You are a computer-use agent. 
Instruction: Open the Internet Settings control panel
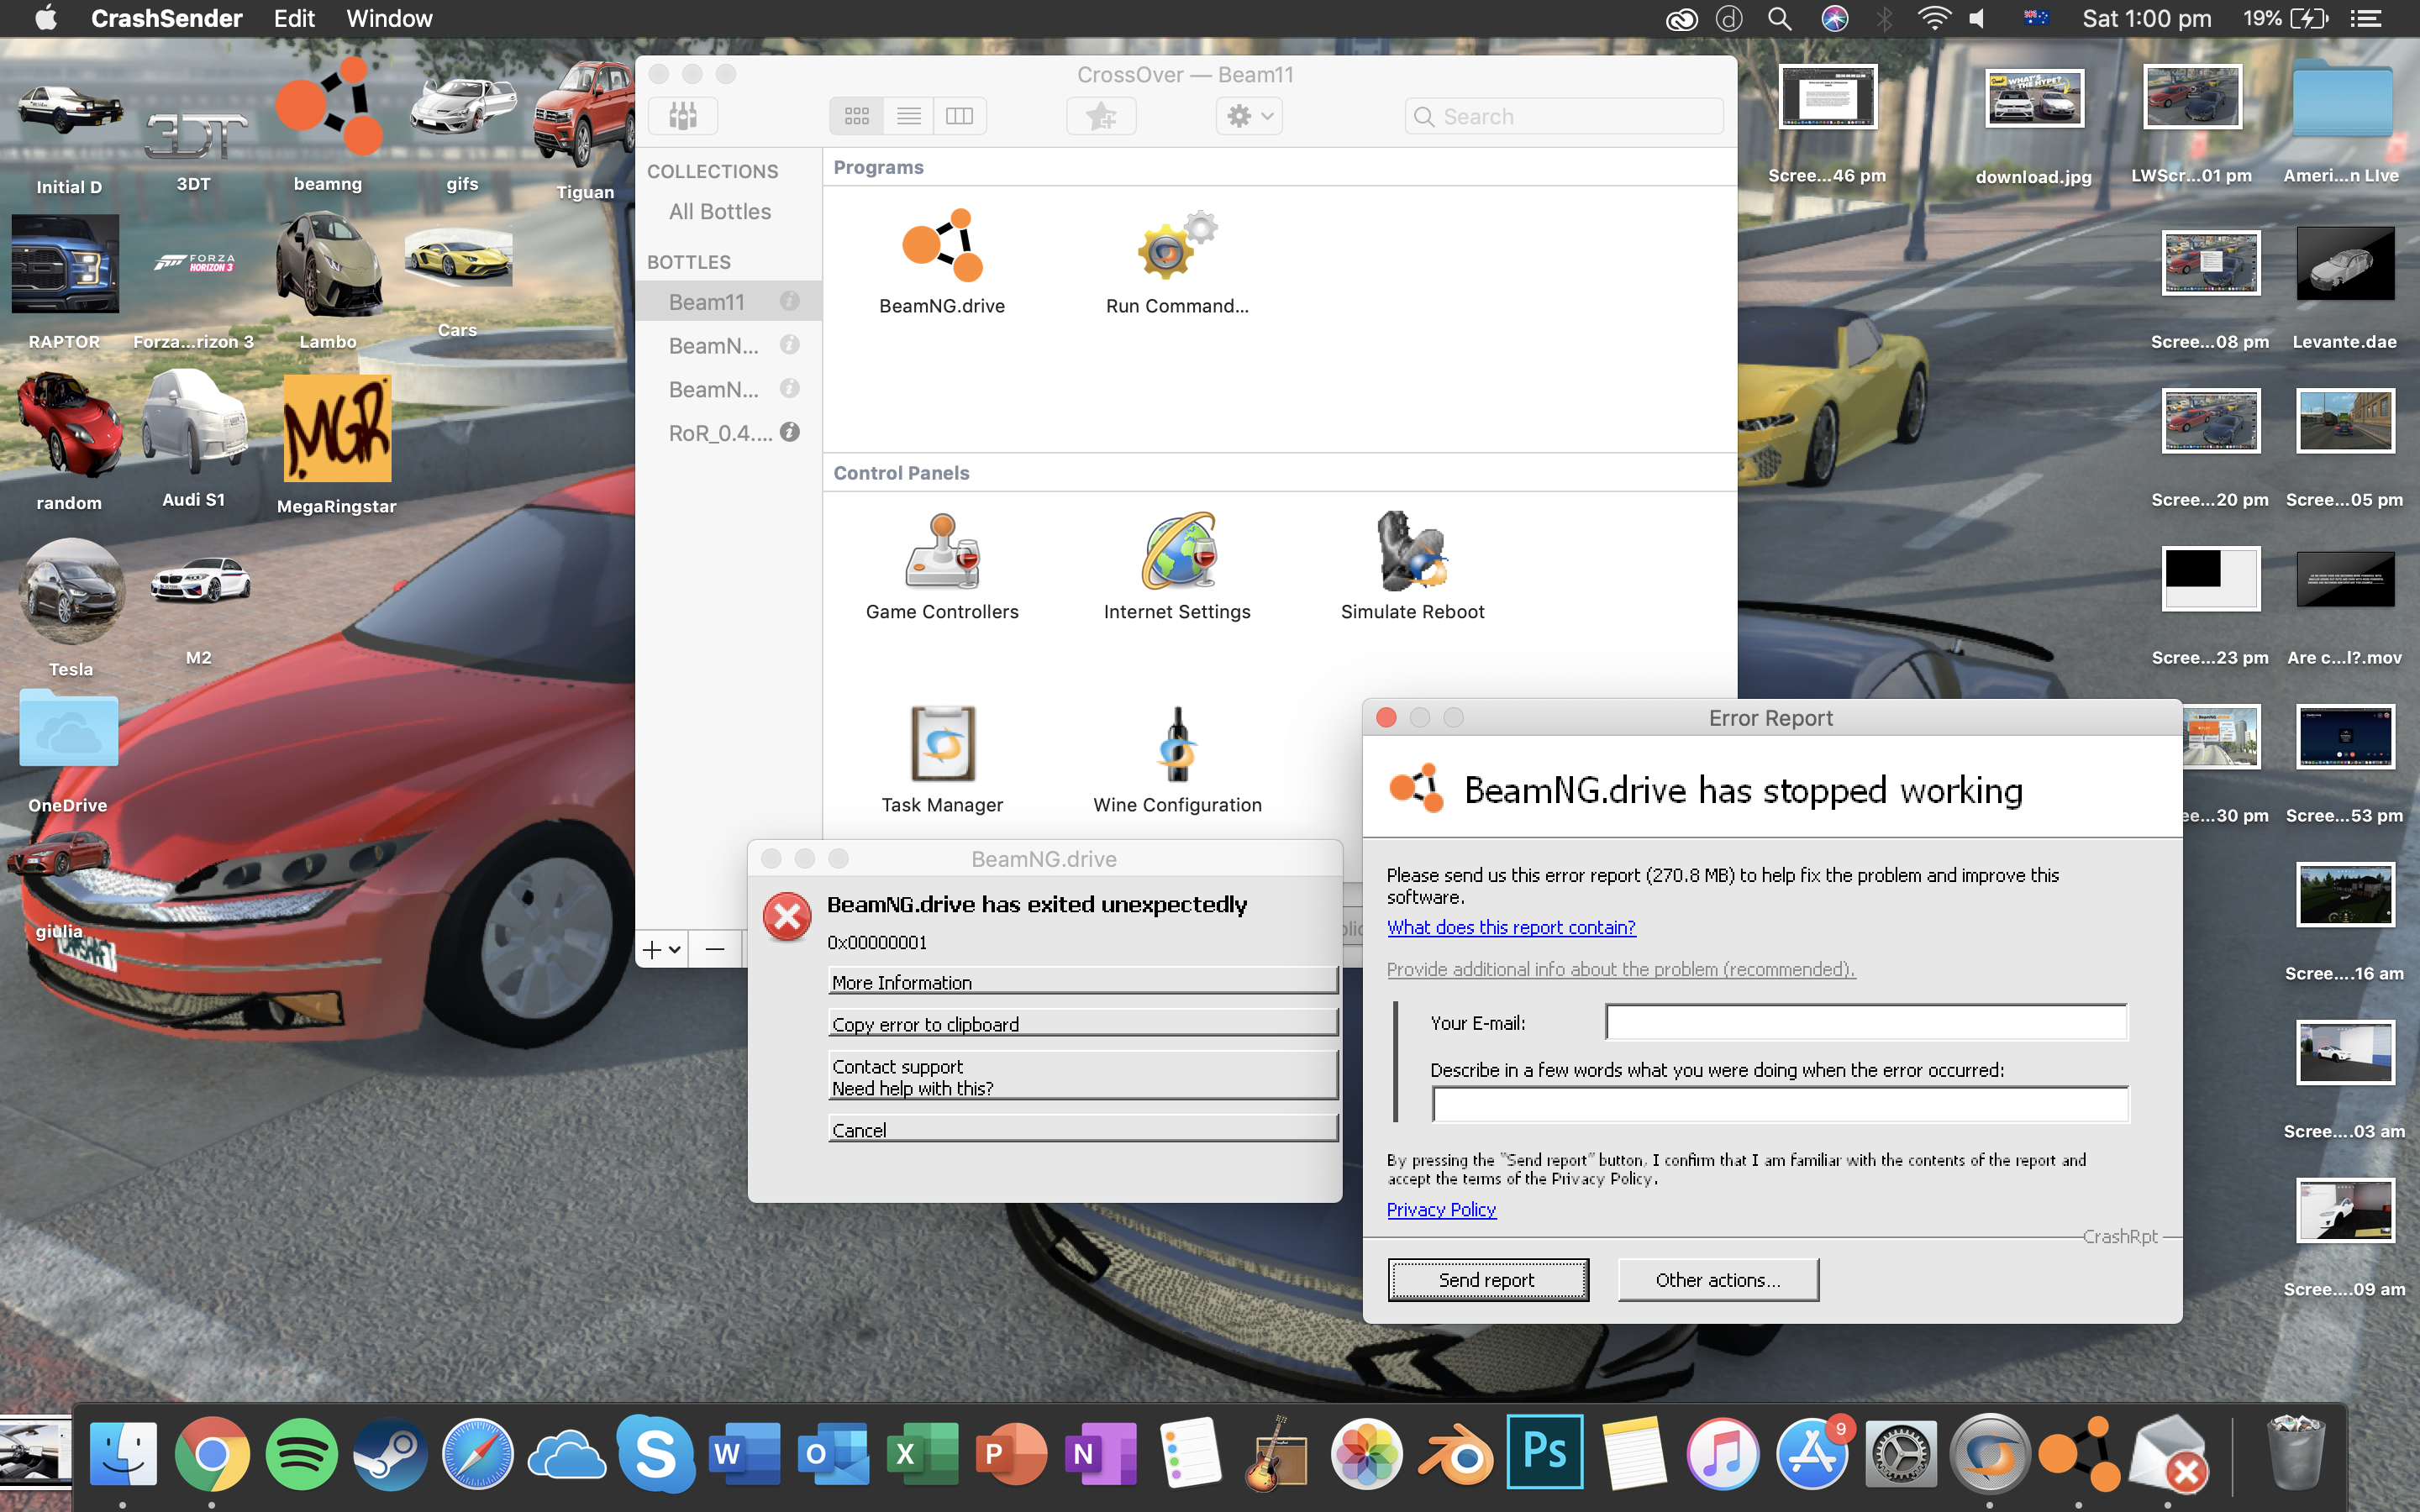pos(1176,551)
